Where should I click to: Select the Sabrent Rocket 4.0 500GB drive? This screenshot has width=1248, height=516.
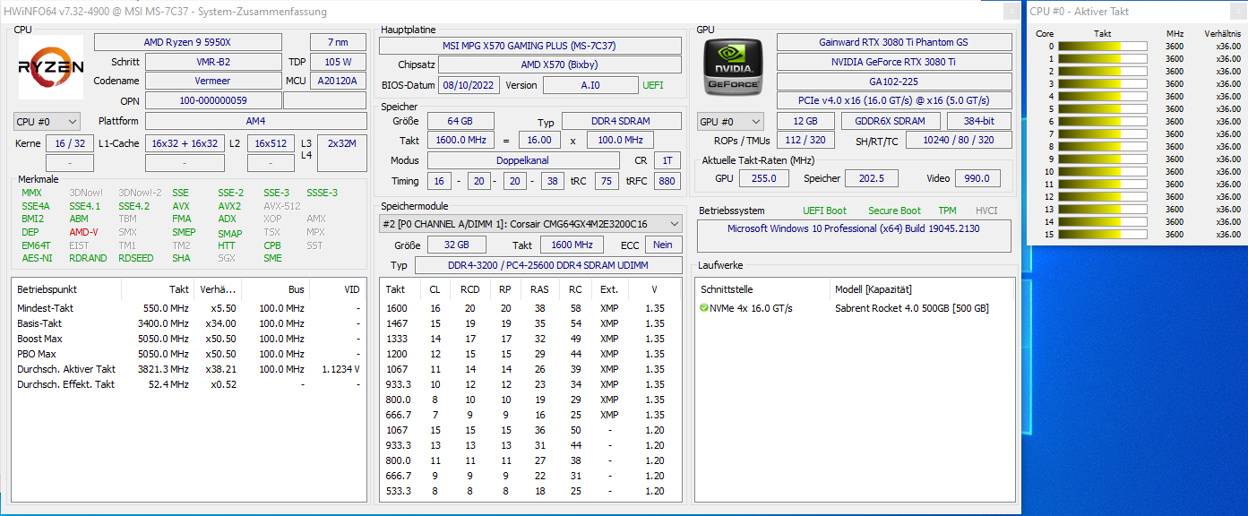(x=912, y=308)
